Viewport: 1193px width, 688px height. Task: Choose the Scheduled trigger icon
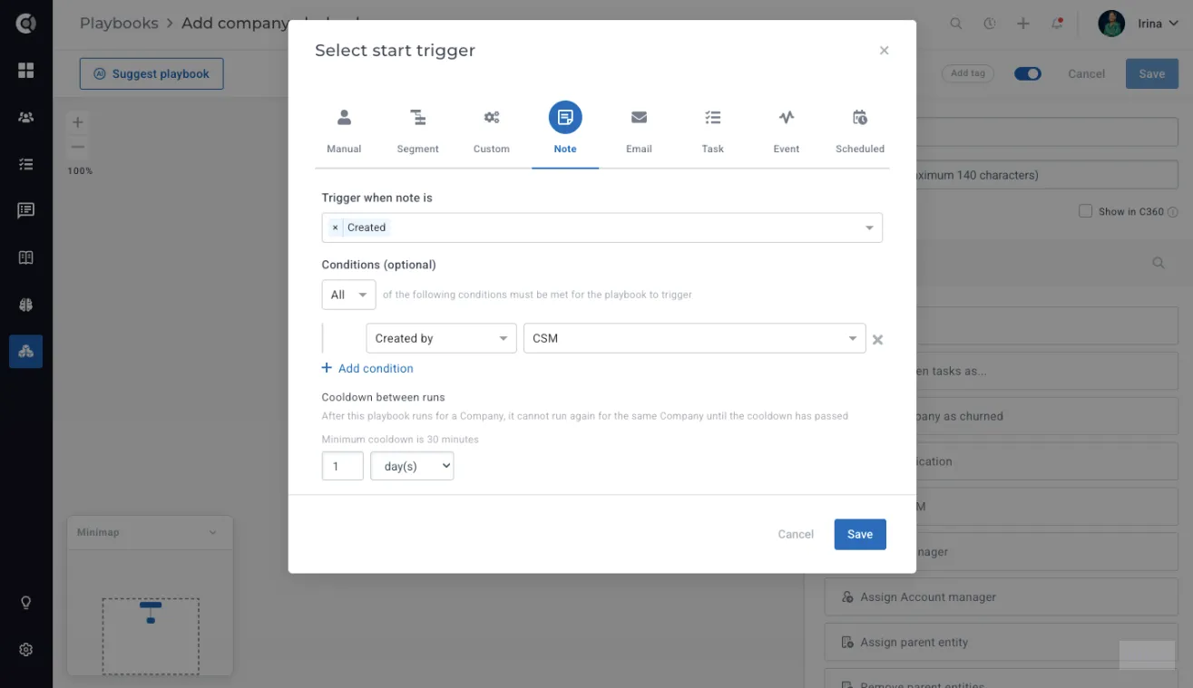pos(860,117)
